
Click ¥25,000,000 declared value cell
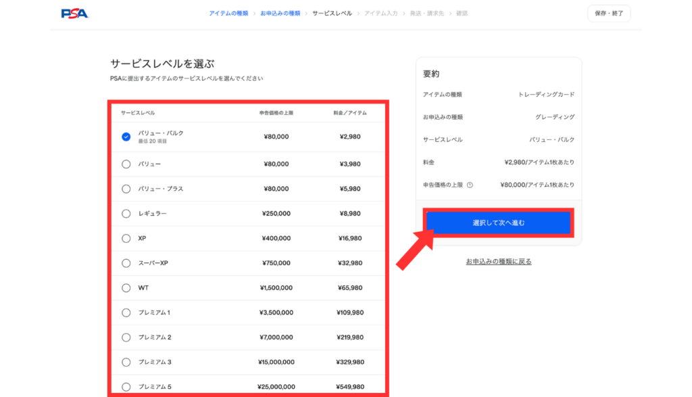click(x=276, y=387)
